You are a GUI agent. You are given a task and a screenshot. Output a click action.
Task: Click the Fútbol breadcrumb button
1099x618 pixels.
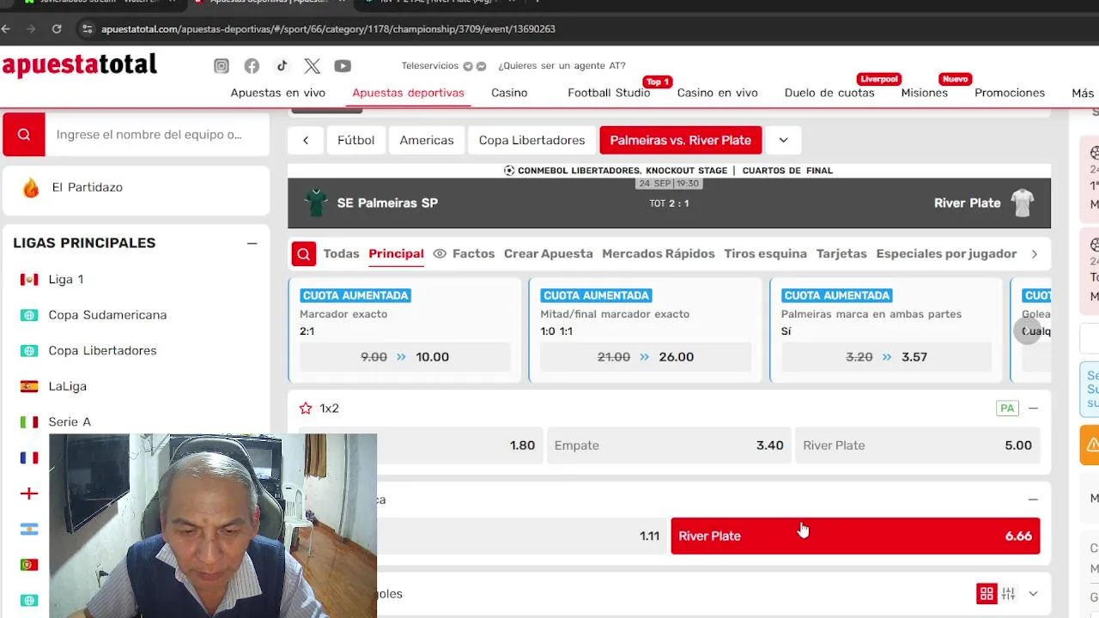355,140
